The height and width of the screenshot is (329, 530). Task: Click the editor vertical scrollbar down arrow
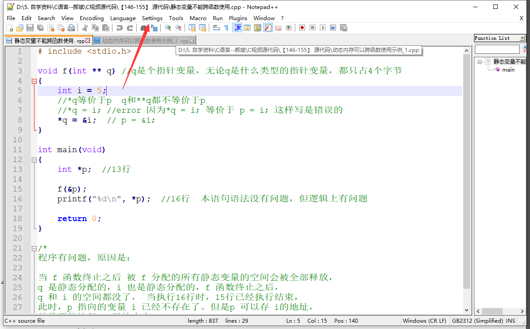[466, 310]
